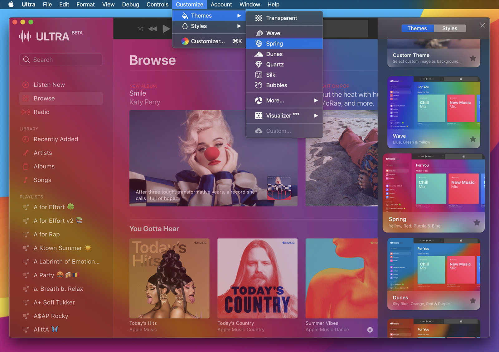Open A for Effort v2 playlist
499x352 pixels.
point(61,221)
